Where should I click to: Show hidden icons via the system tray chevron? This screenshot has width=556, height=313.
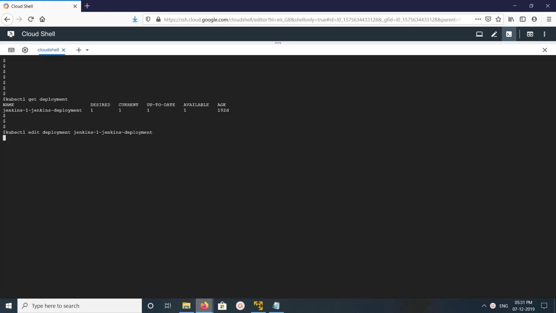484,305
